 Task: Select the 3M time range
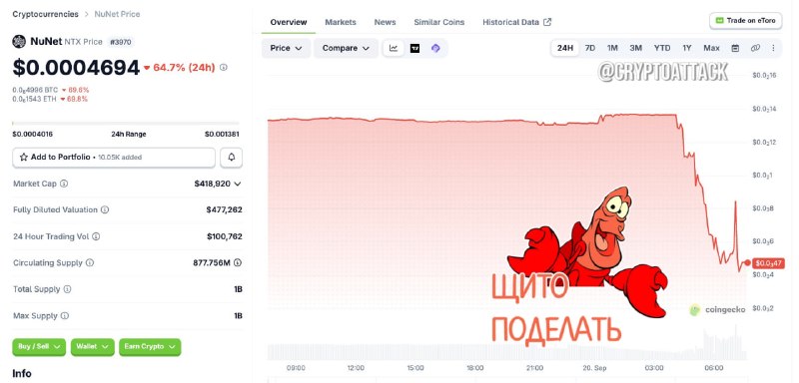635,48
